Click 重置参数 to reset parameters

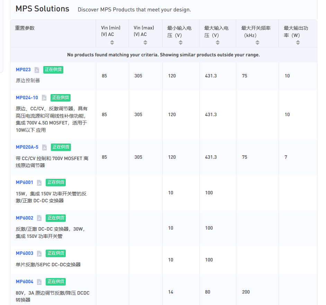25,28
